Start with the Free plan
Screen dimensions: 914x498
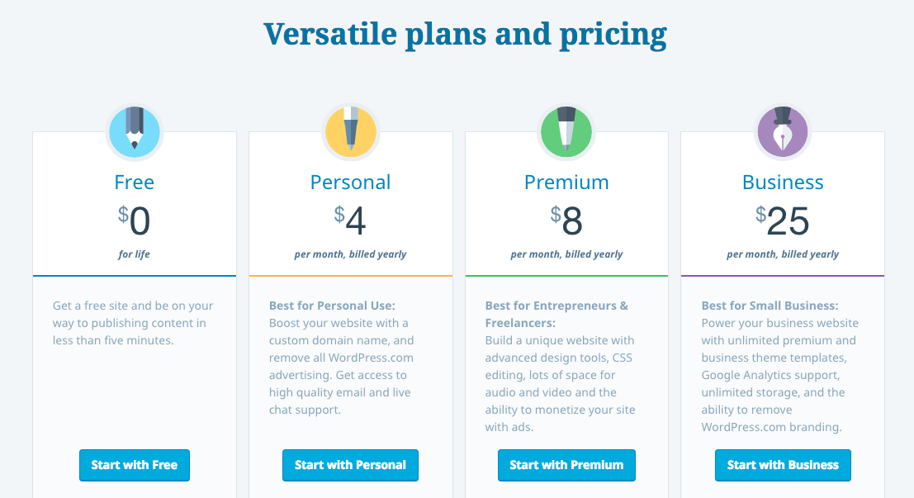135,465
